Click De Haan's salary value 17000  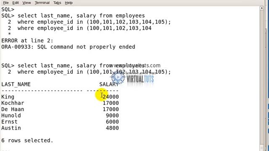pos(111,109)
